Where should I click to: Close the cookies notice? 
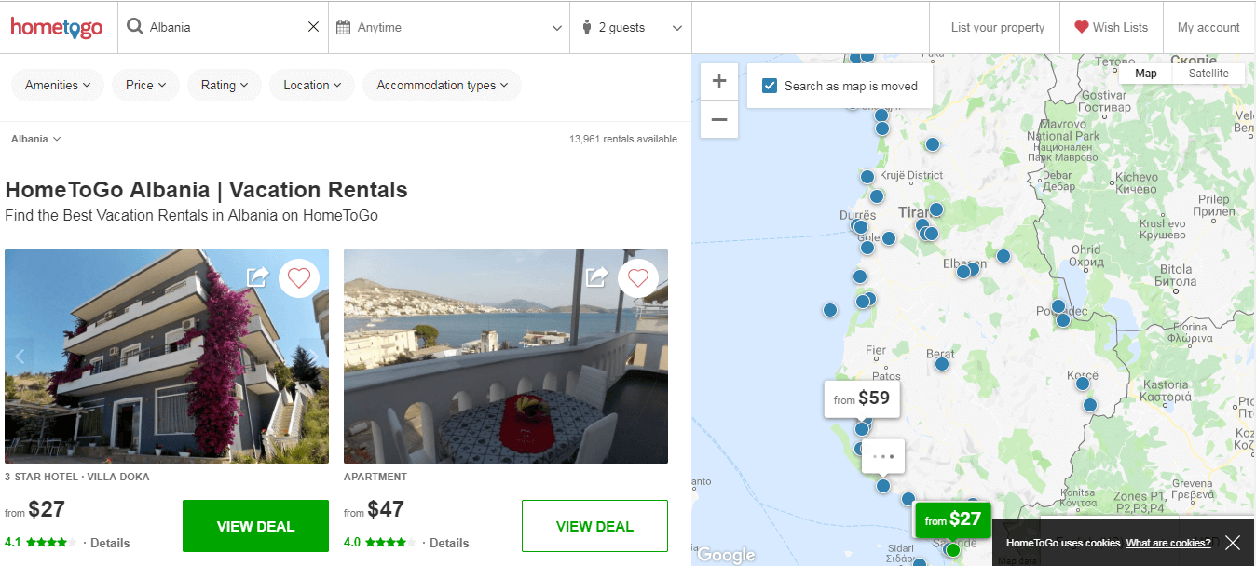pyautogui.click(x=1233, y=543)
